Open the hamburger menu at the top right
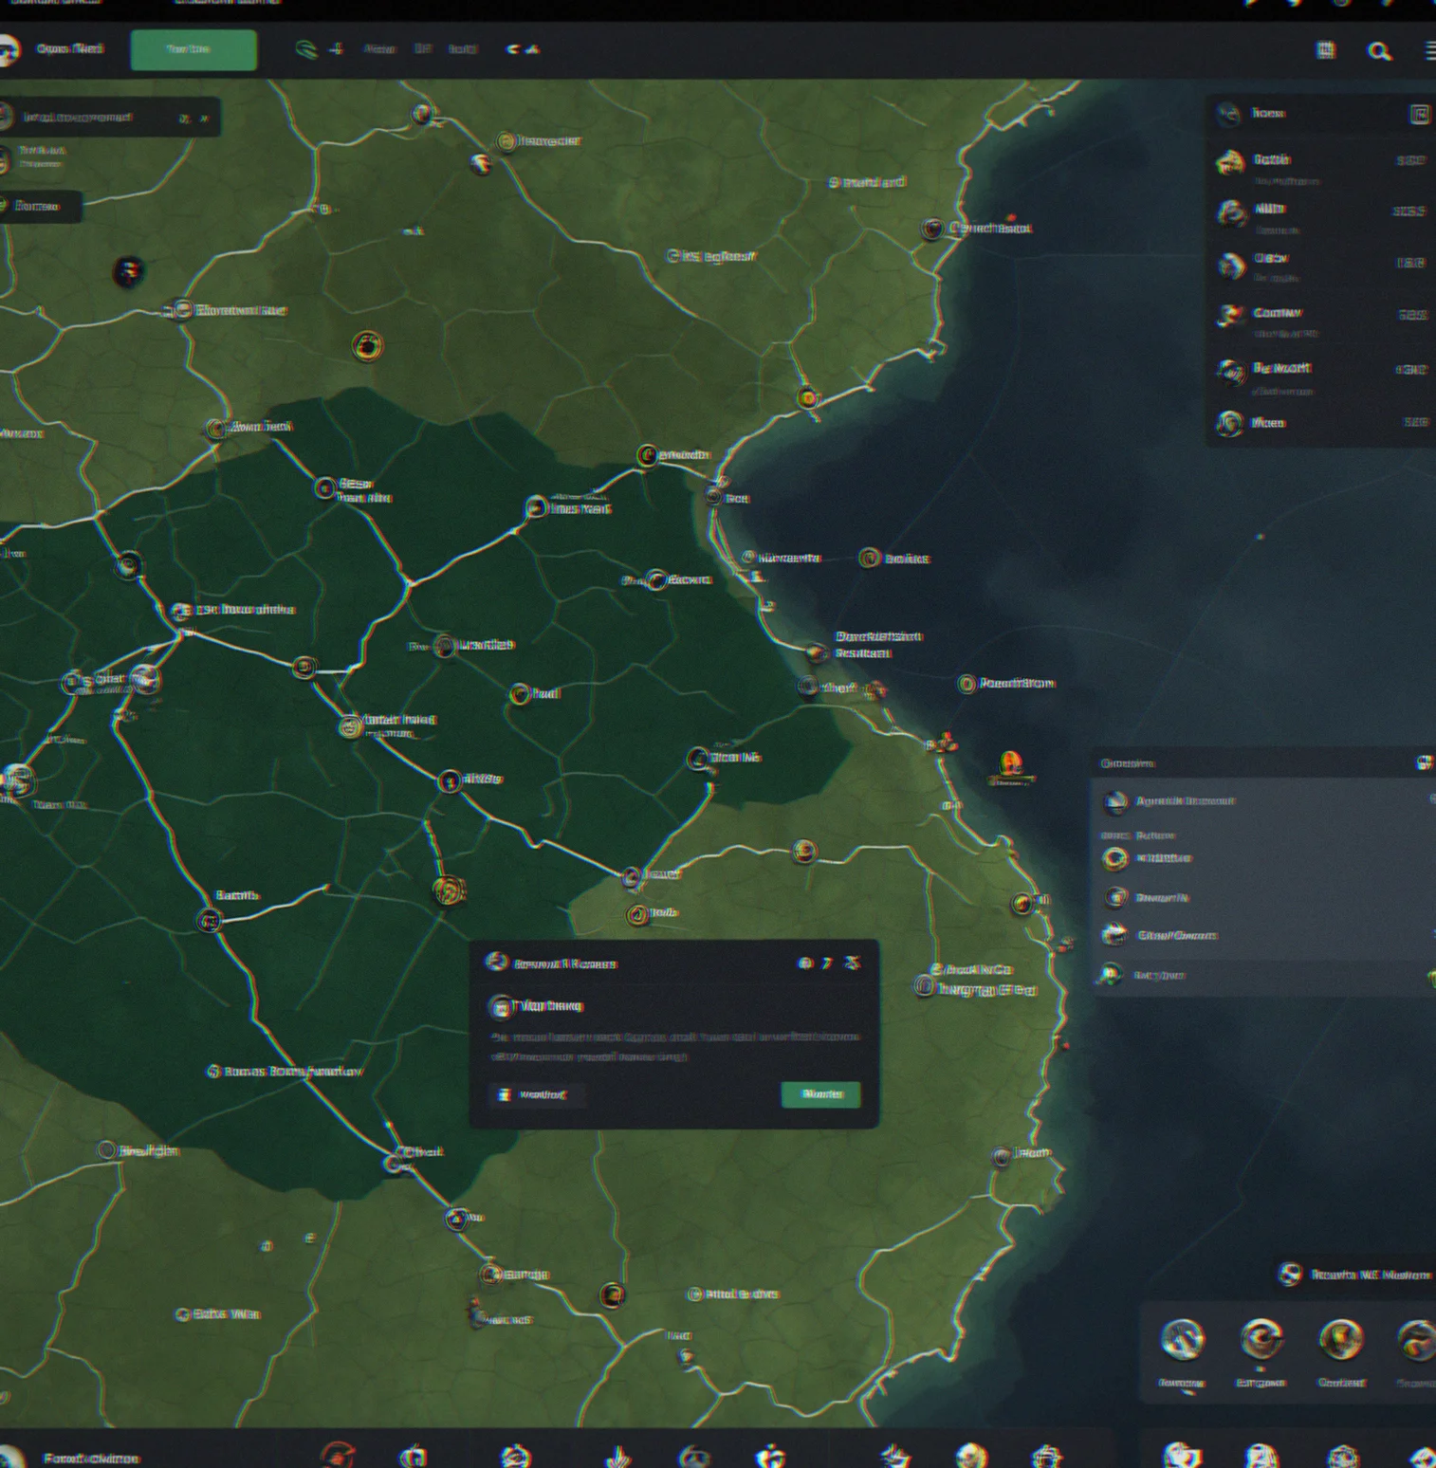 (x=1430, y=51)
